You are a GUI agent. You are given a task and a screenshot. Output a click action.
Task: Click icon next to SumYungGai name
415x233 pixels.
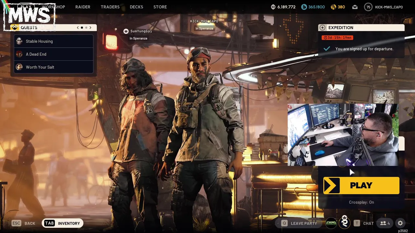pos(126,31)
